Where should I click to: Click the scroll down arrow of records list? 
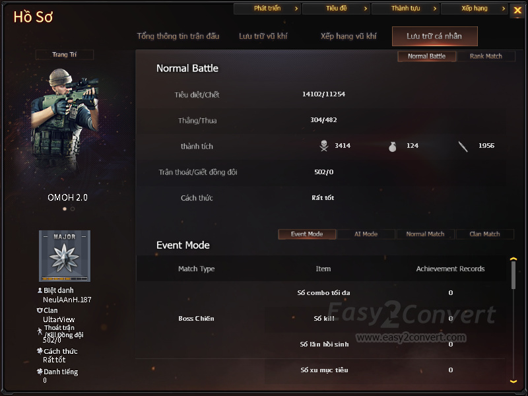pos(513,381)
